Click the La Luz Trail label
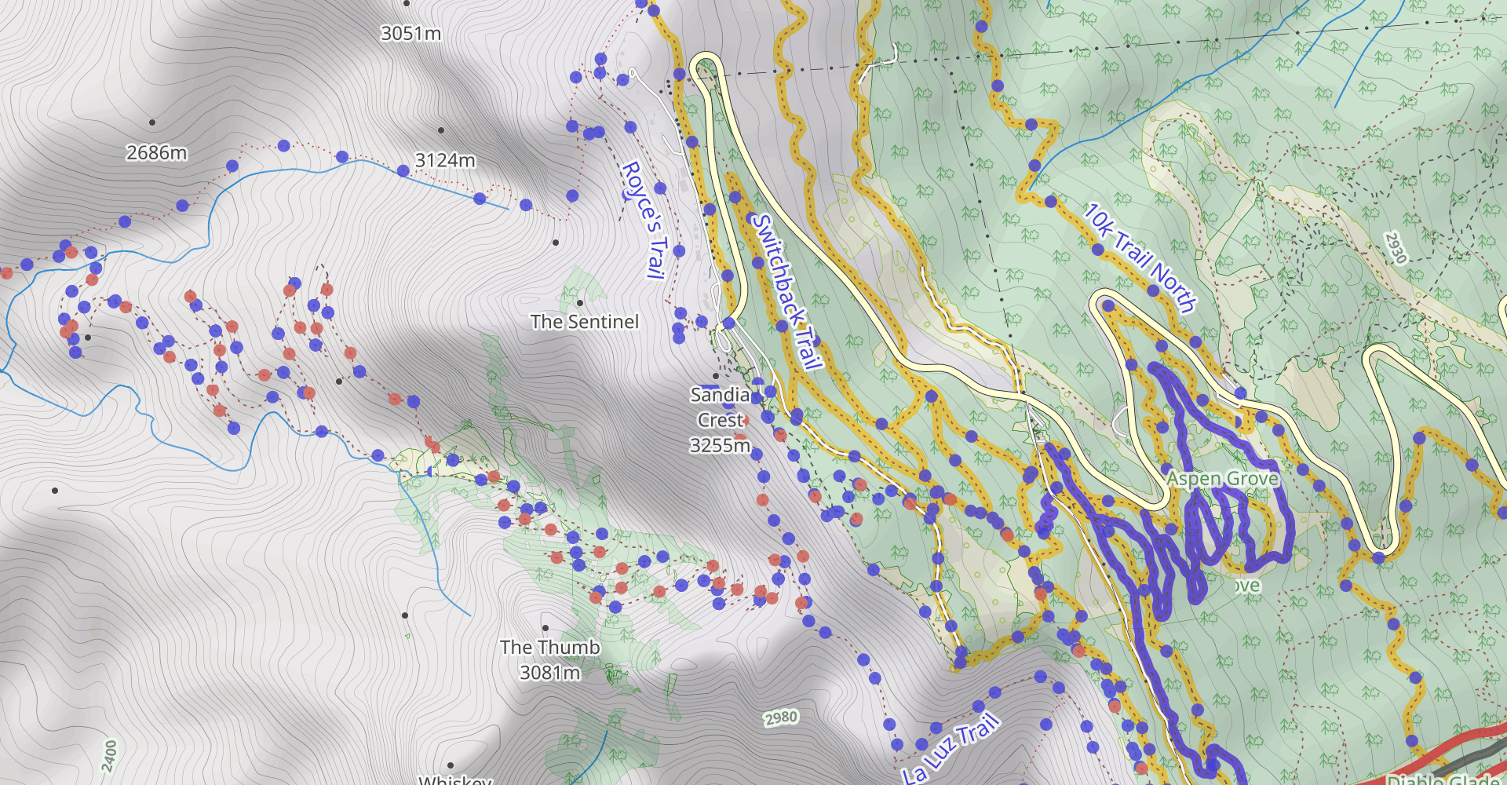The height and width of the screenshot is (785, 1507). point(951,748)
